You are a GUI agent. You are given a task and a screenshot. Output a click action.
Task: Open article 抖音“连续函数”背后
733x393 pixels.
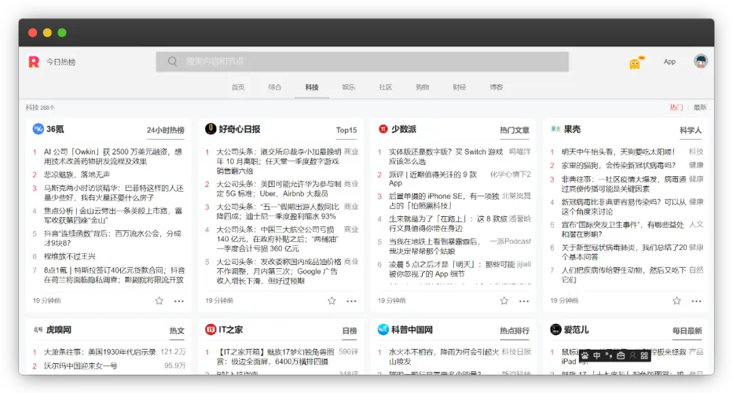tap(112, 238)
